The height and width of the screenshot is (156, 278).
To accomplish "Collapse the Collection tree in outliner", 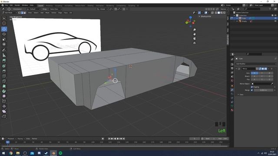I will click(x=235, y=16).
